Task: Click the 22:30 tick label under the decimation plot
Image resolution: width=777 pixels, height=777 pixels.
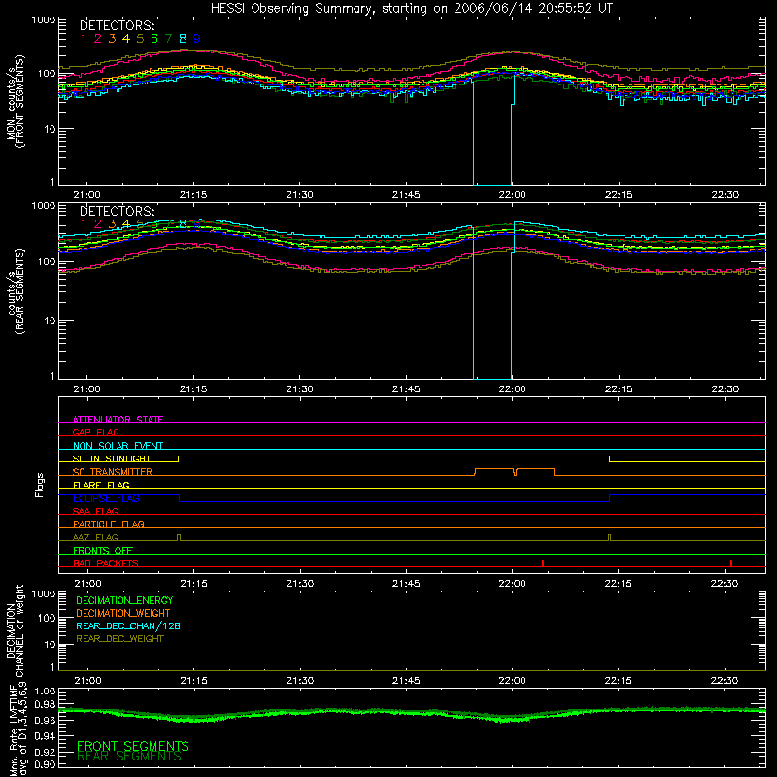Action: click(x=725, y=681)
